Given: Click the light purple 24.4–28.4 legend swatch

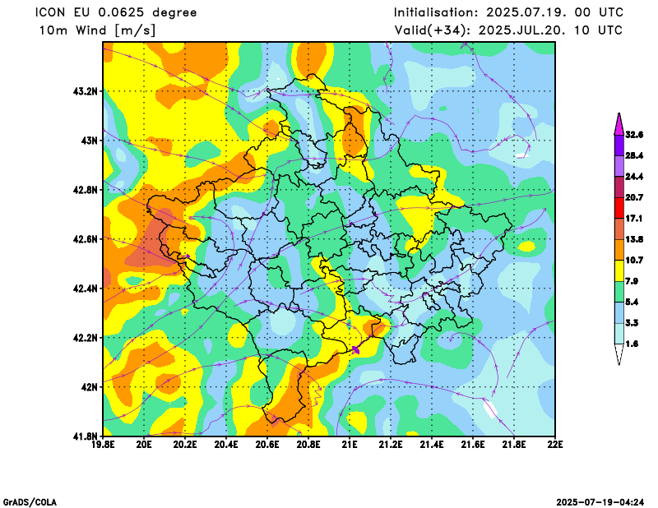Looking at the screenshot, I should 619,166.
